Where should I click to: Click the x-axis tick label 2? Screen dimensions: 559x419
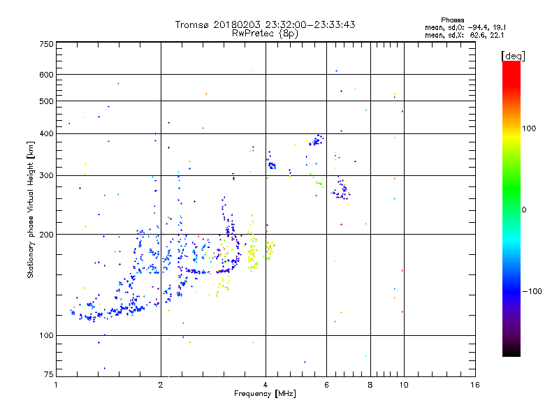click(161, 385)
